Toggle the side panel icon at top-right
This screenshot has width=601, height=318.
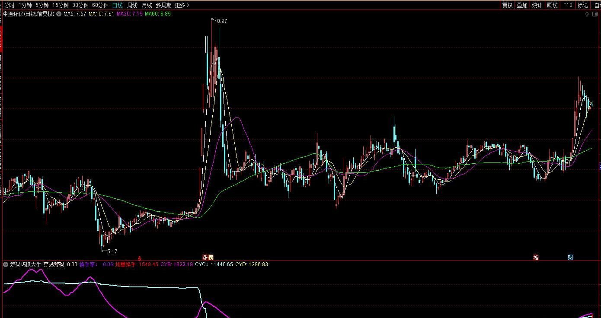(x=595, y=14)
